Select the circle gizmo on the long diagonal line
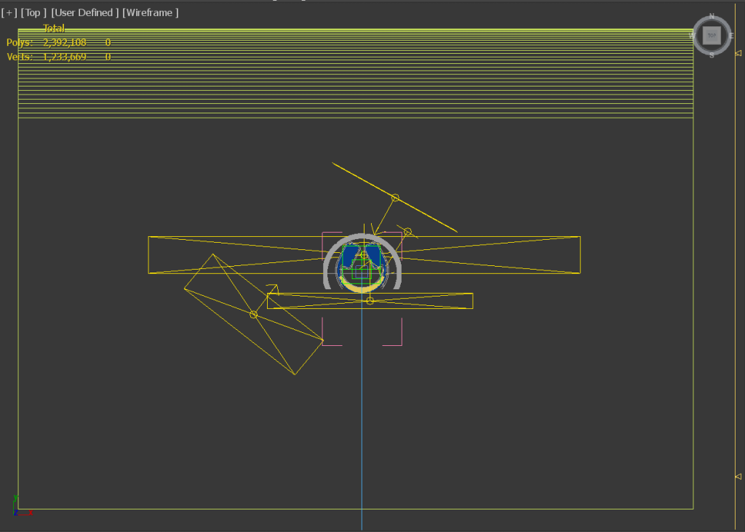This screenshot has width=745, height=532. pyautogui.click(x=395, y=198)
